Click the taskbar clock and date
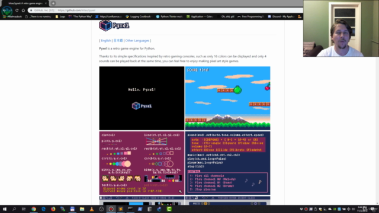This screenshot has height=213, width=379. 362,209
